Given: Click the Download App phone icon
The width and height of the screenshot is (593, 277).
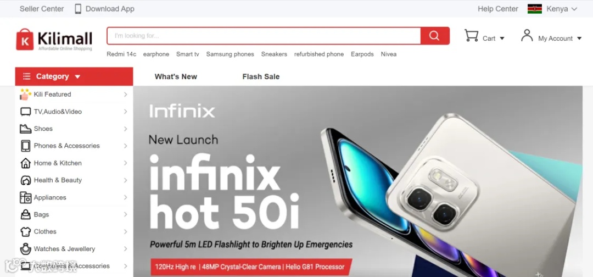Looking at the screenshot, I should pyautogui.click(x=78, y=9).
